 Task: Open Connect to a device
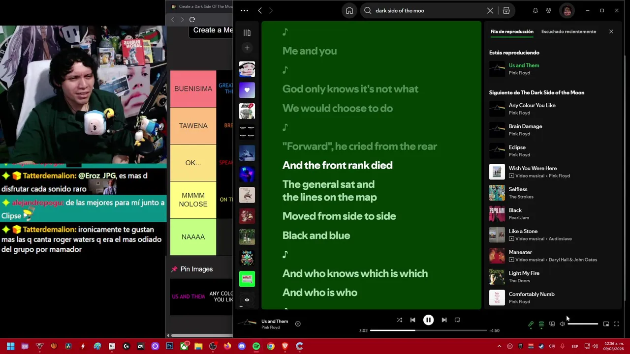(x=552, y=324)
